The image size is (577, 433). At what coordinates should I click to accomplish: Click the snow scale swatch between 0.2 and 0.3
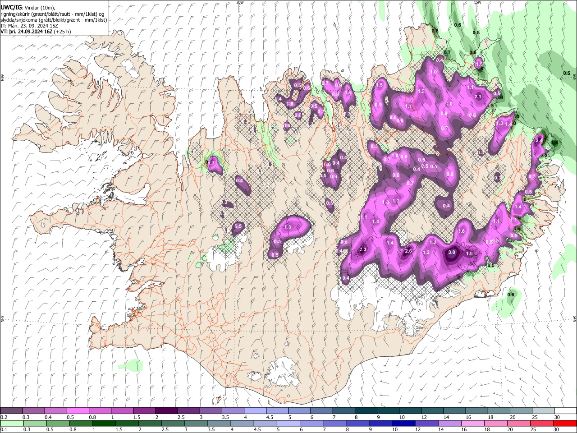pyautogui.click(x=11, y=411)
